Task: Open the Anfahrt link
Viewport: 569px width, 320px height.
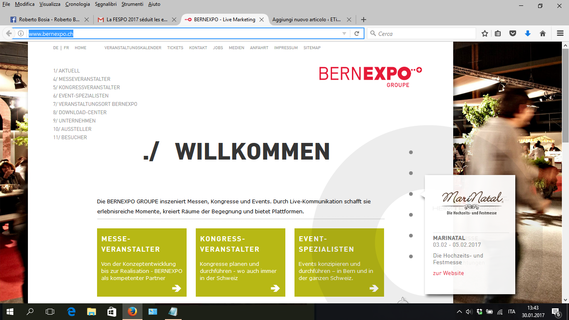Action: click(259, 48)
